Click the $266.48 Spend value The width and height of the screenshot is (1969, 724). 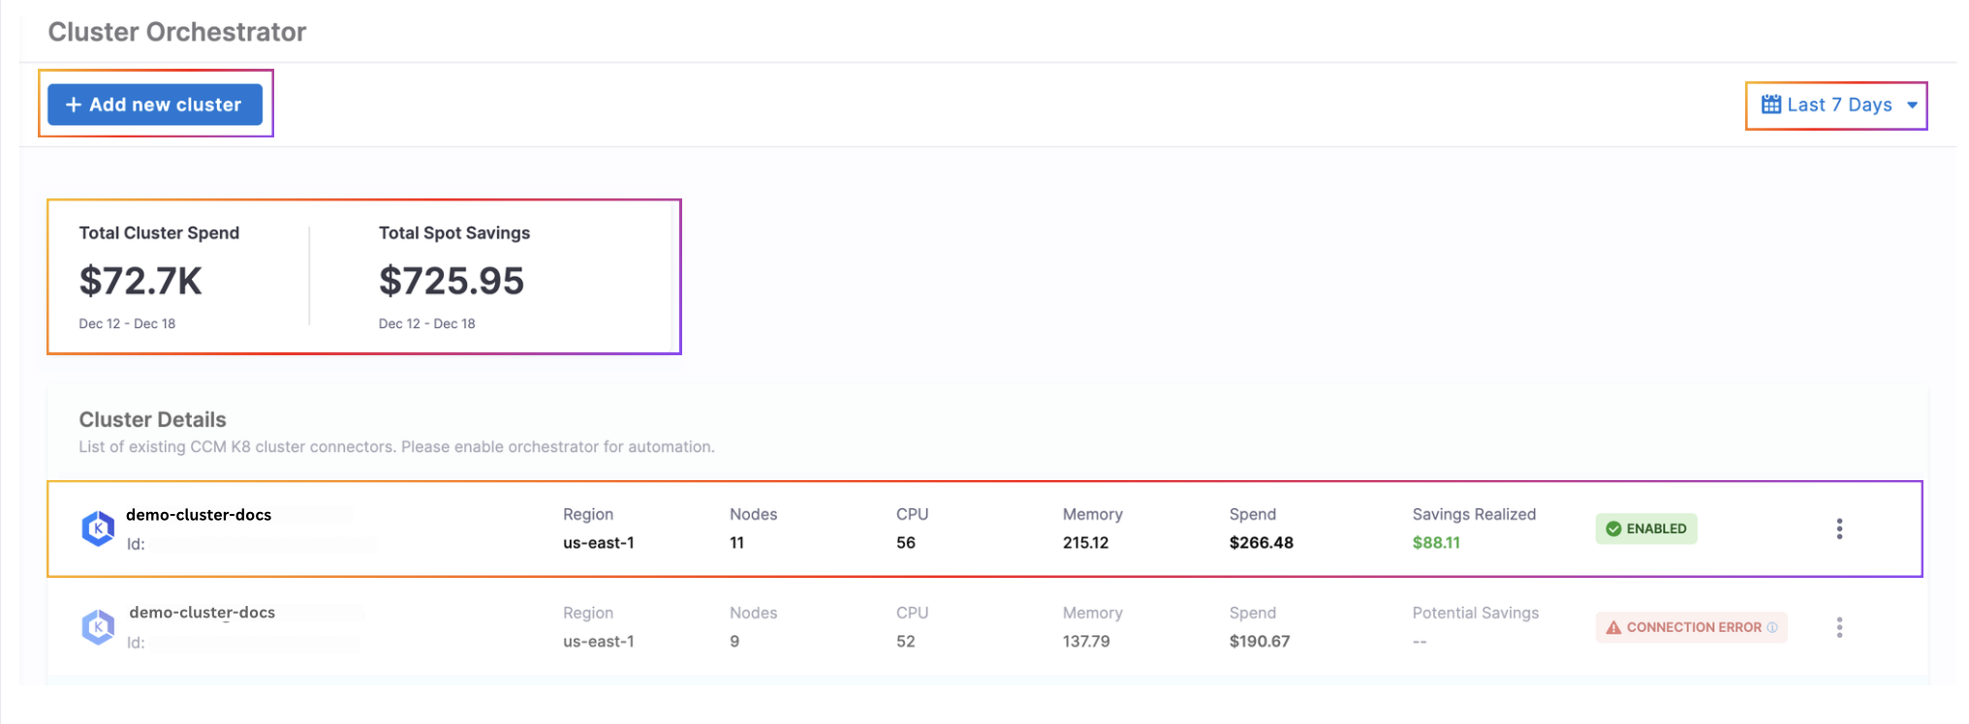pyautogui.click(x=1261, y=543)
